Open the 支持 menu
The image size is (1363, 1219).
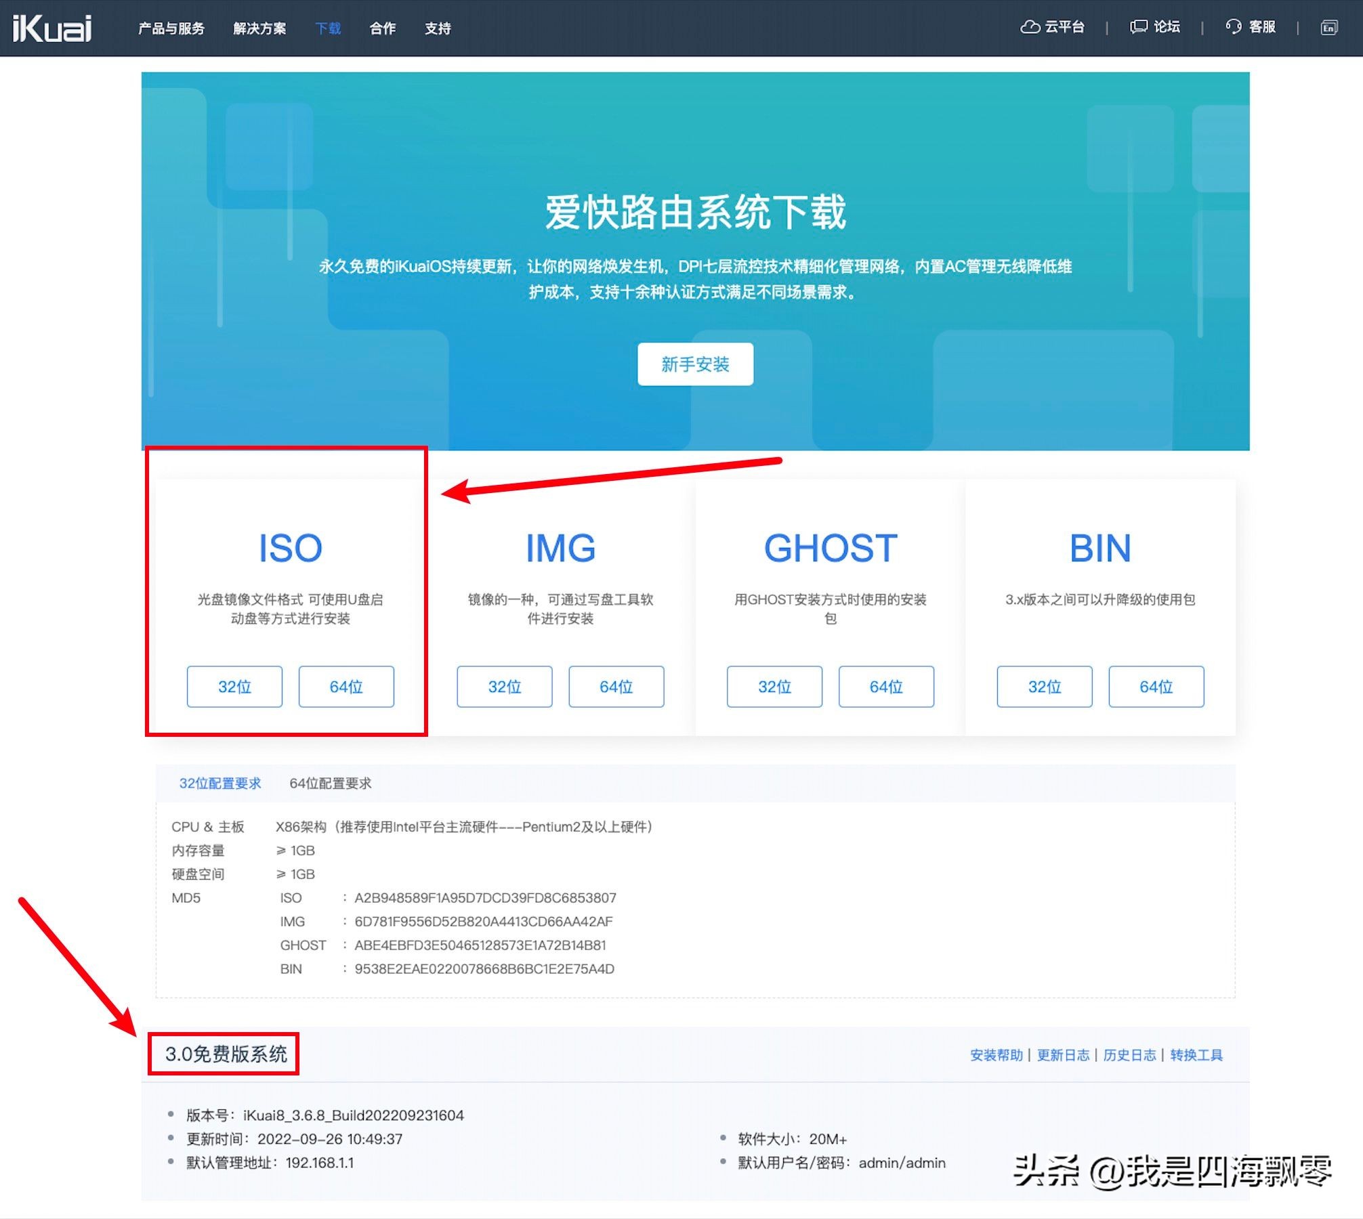438,28
